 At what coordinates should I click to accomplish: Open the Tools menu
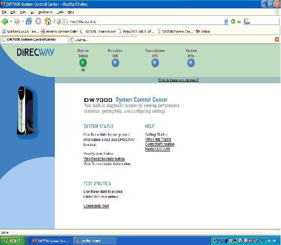coord(60,12)
